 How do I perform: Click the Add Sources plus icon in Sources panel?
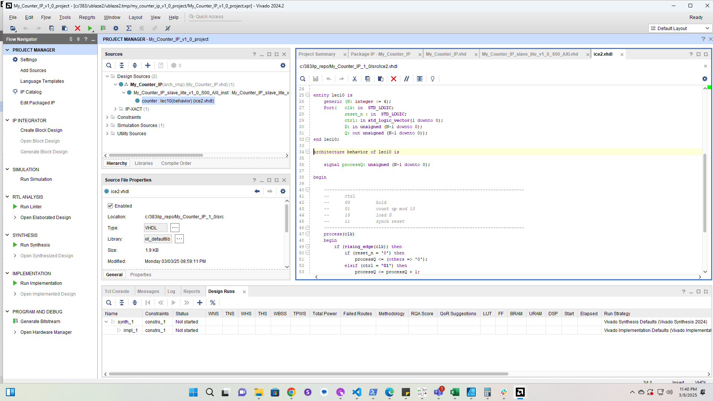148,65
